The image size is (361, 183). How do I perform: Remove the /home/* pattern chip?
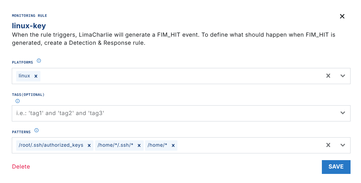[173, 145]
